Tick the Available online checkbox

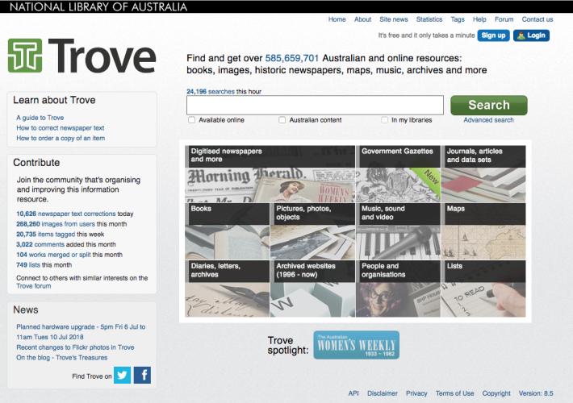point(191,120)
